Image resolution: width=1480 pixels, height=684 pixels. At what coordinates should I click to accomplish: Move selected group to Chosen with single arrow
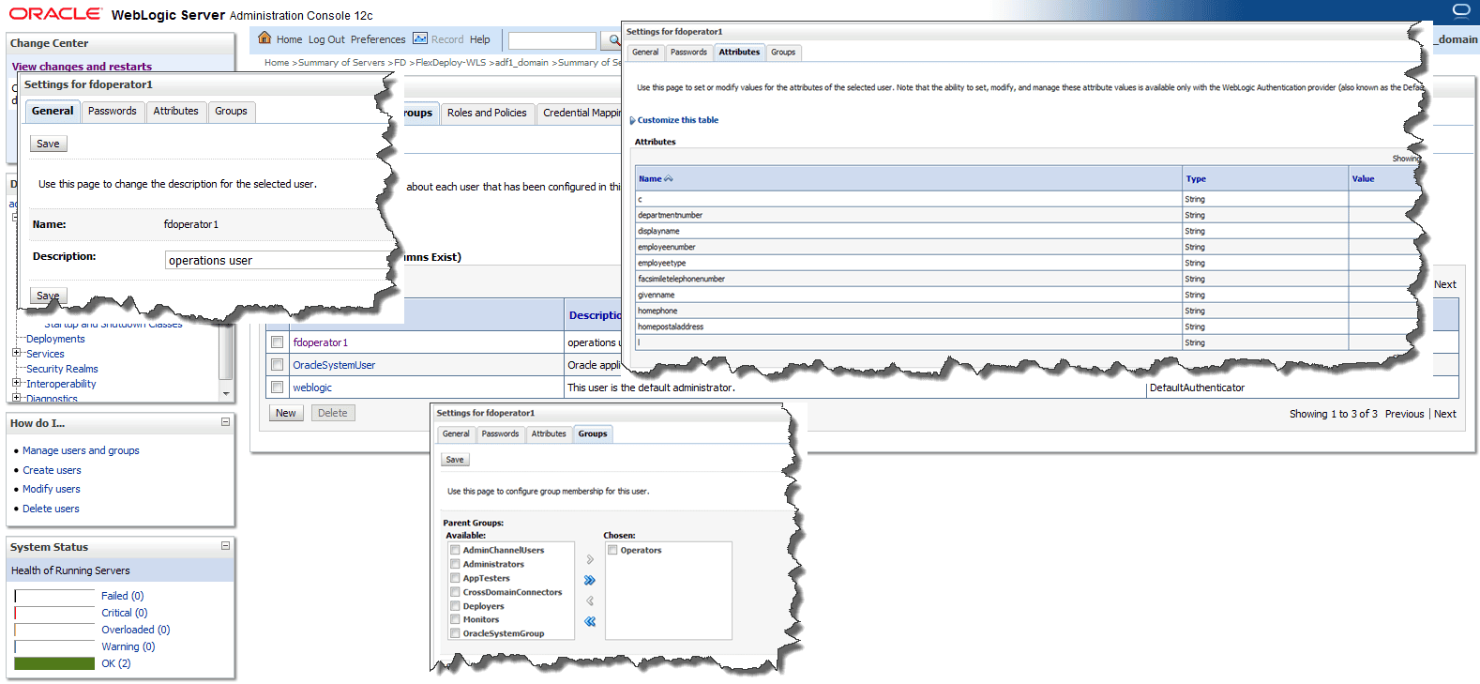[590, 560]
